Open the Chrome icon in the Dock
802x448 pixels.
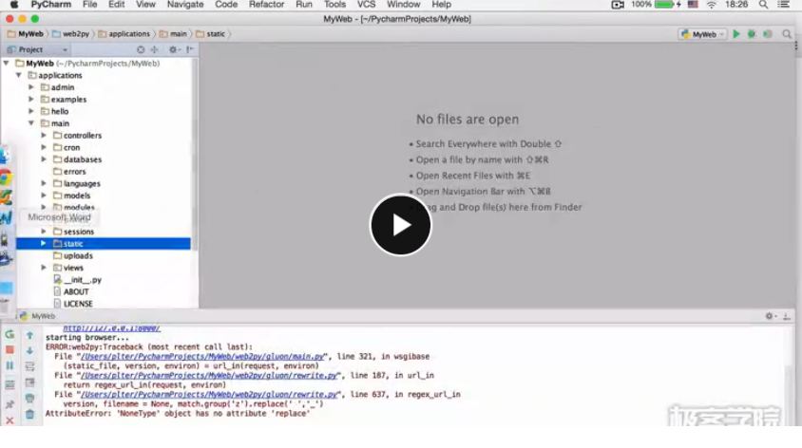pos(5,177)
